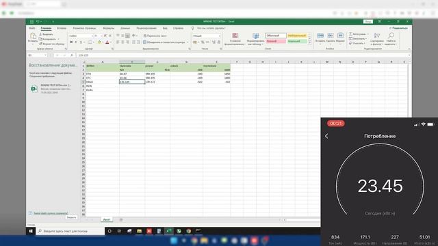The width and height of the screenshot is (438, 246).
Task: Center text horizontally in the alignment group
Action: 123,42
